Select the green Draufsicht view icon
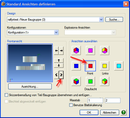130x118 pixels. (90, 81)
